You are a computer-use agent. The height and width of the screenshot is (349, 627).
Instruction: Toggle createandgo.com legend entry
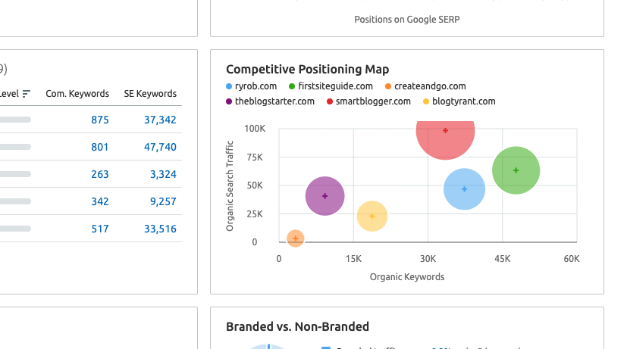point(425,86)
